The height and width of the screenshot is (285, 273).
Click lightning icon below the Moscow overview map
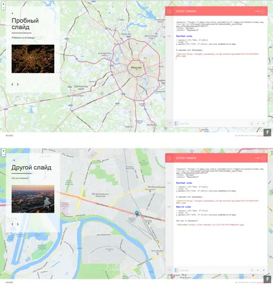tap(267, 132)
